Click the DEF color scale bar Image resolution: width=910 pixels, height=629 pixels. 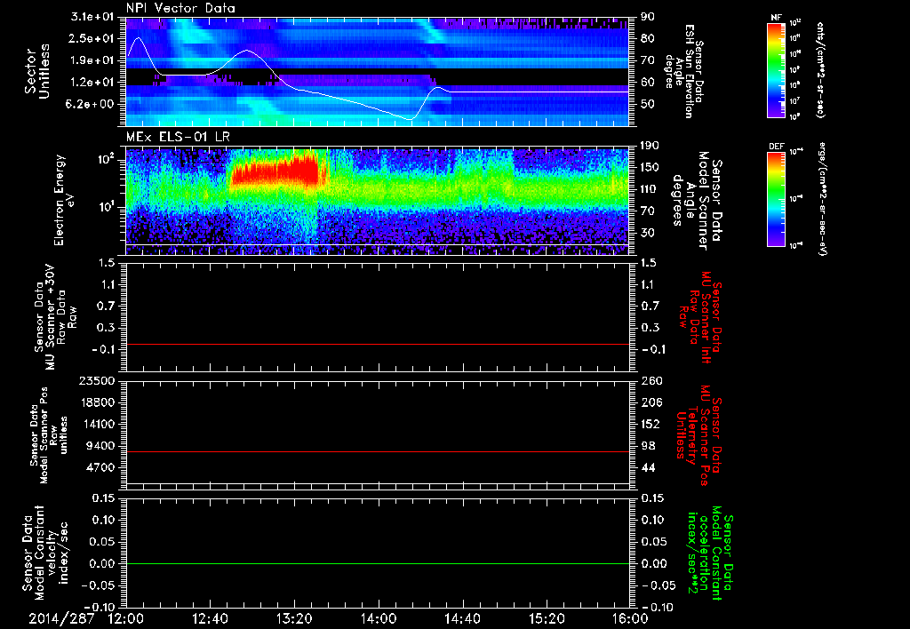777,199
